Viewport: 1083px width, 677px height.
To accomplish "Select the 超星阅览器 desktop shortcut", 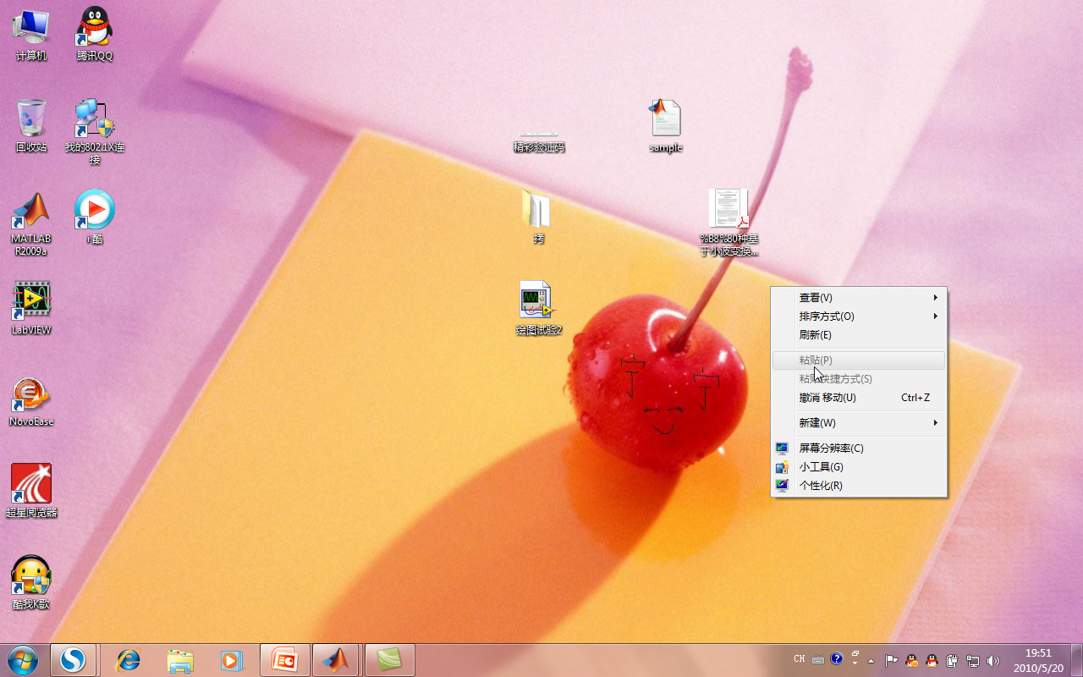I will pyautogui.click(x=31, y=491).
